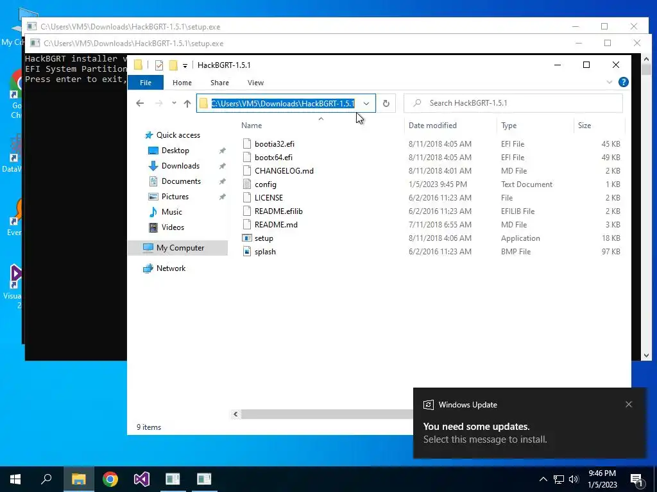657x492 pixels.
Task: Open the network tray icon
Action: (559, 479)
